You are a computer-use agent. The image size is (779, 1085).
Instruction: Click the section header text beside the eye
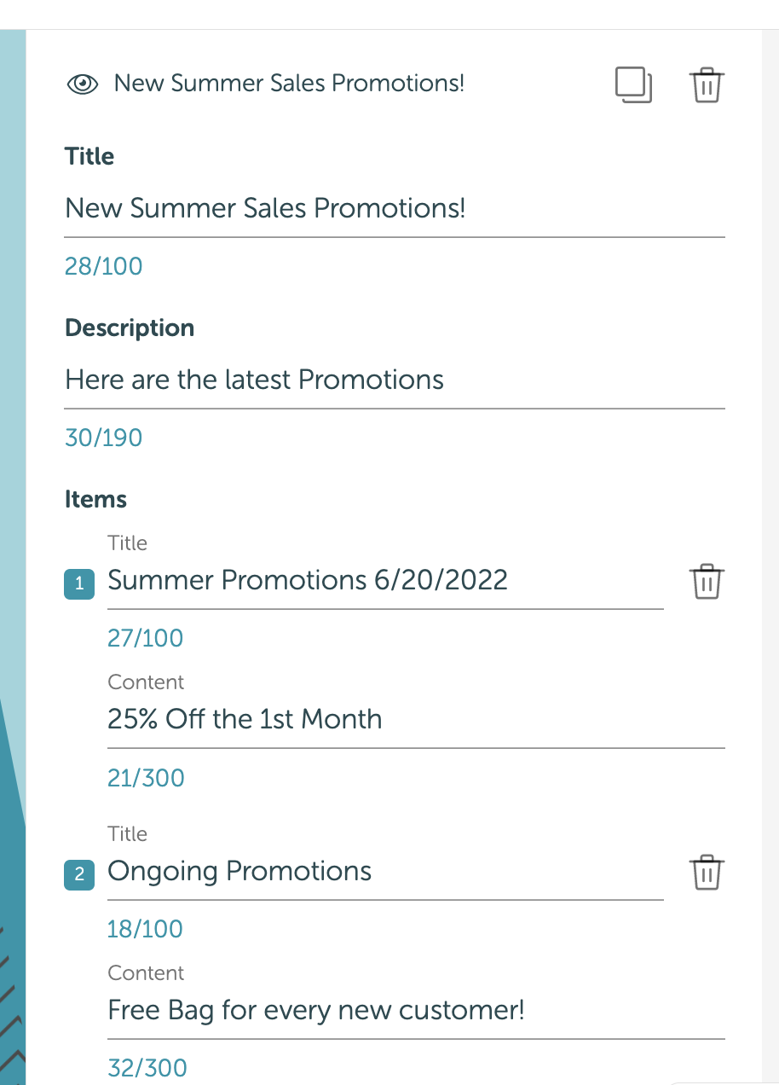[x=289, y=84]
